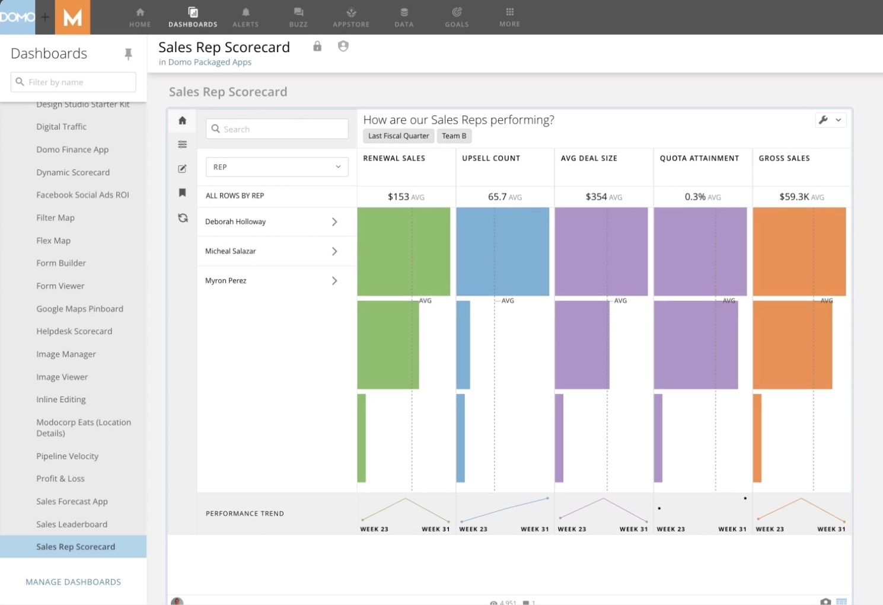Screen dimensions: 883x605
Task: Open the Appstore icon in the top bar
Action: pos(350,17)
